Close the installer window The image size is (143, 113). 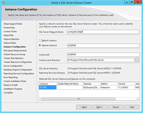tap(138, 2)
